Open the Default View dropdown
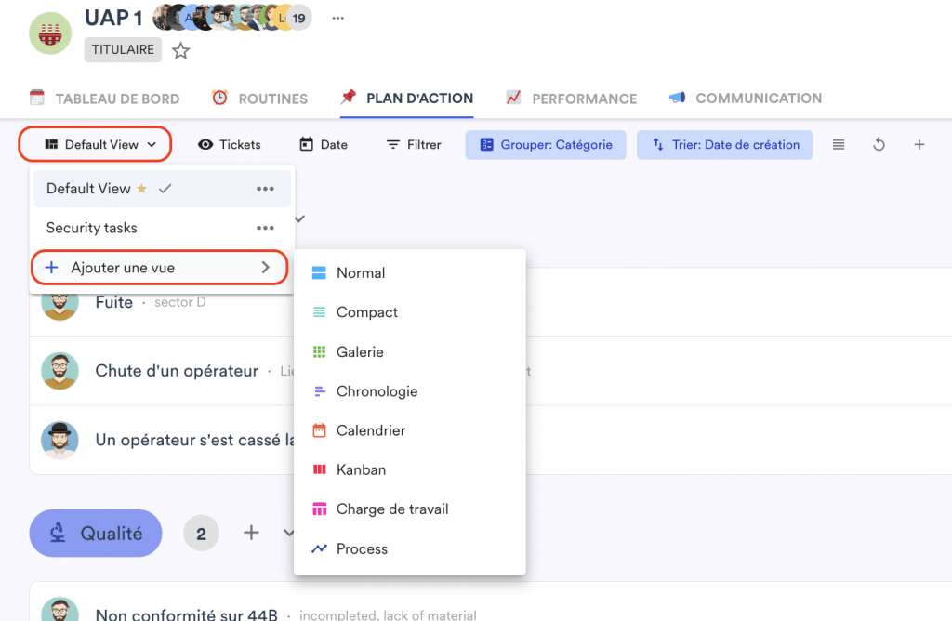952x621 pixels. (94, 144)
